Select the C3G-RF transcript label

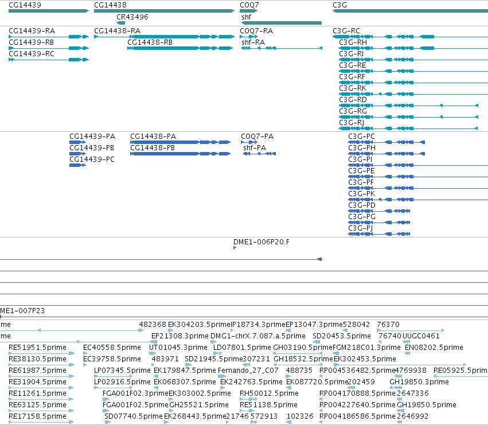(352, 77)
